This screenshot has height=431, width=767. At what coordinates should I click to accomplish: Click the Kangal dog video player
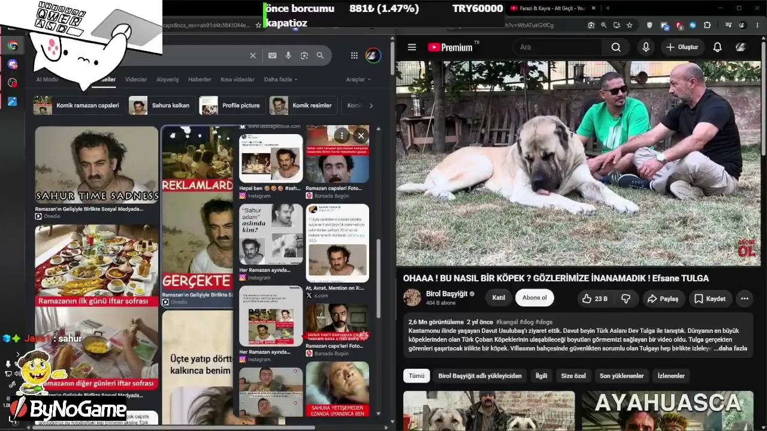click(x=578, y=163)
